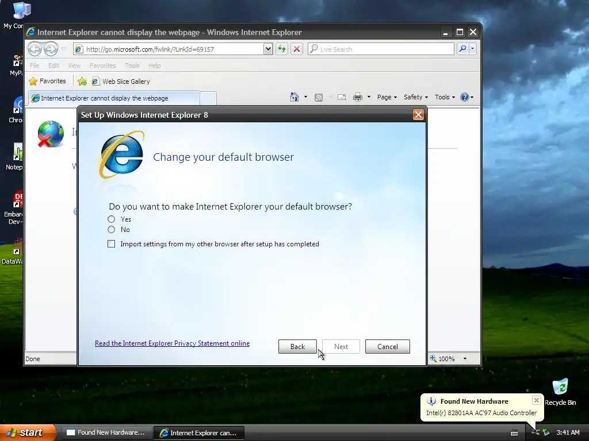Click the Read Mail icon
The width and height of the screenshot is (589, 441).
[x=342, y=97]
